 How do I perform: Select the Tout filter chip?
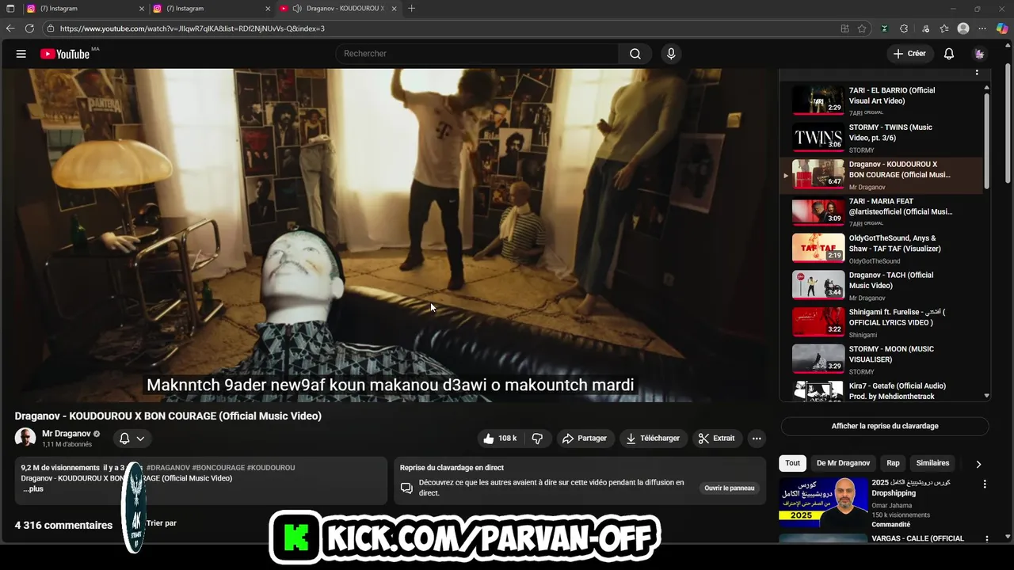pyautogui.click(x=792, y=463)
